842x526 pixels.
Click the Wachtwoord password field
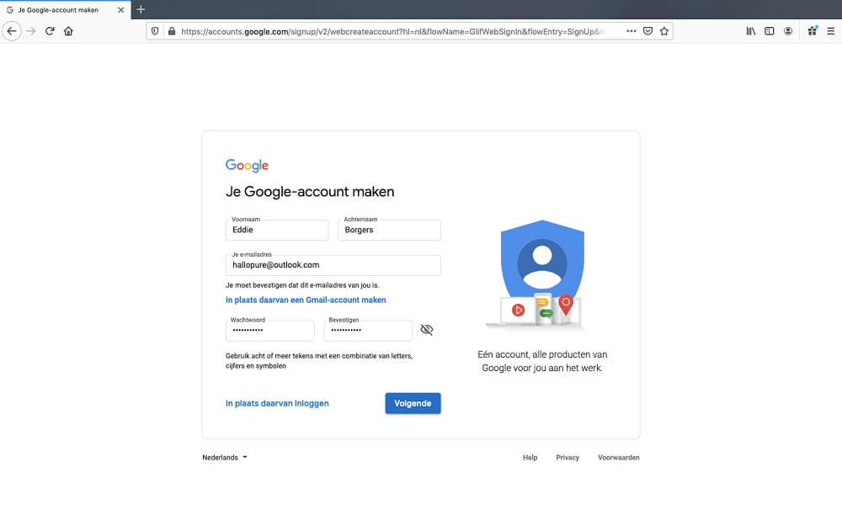pyautogui.click(x=270, y=331)
